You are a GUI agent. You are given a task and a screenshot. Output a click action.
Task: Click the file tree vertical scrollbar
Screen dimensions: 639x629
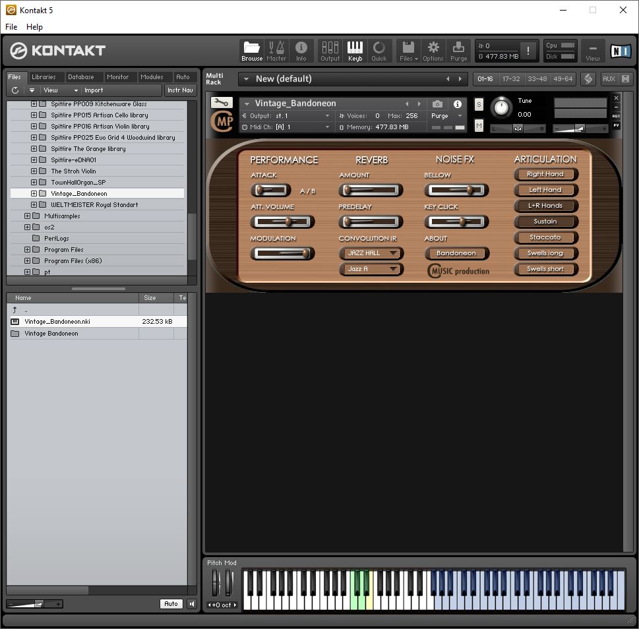192,236
